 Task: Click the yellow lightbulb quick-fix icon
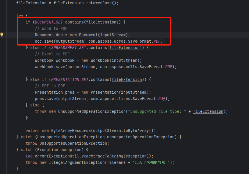[2, 35]
